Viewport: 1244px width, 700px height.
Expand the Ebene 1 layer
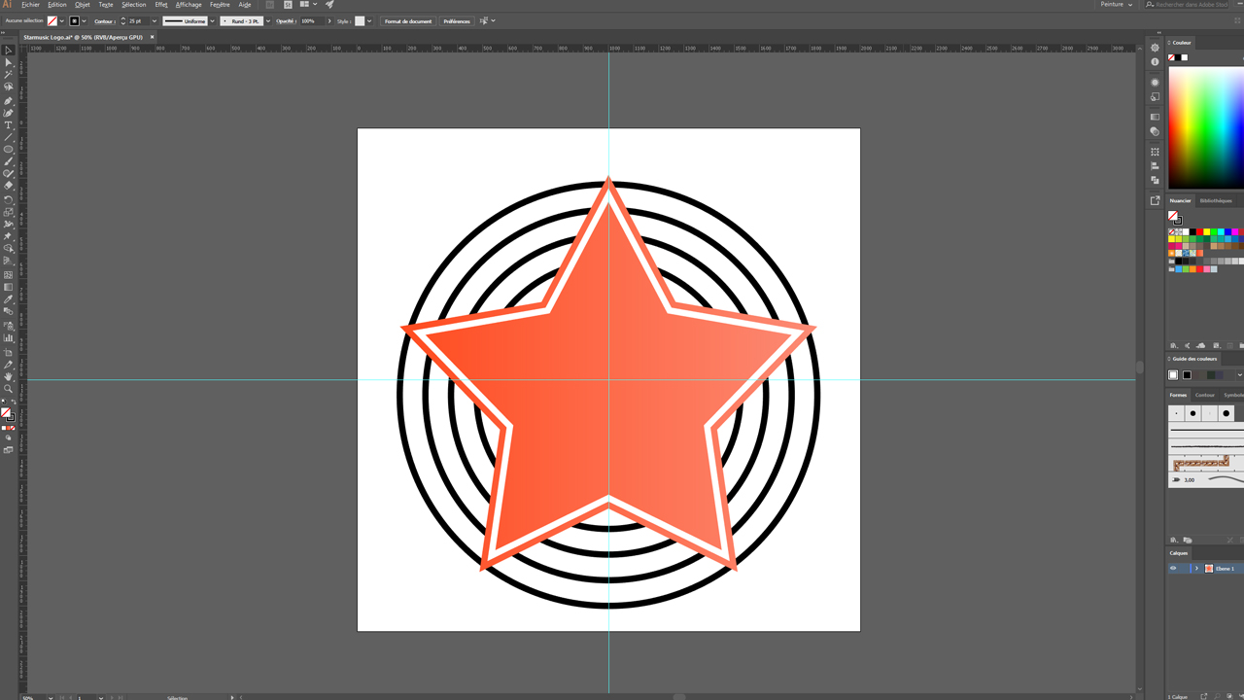click(1196, 569)
